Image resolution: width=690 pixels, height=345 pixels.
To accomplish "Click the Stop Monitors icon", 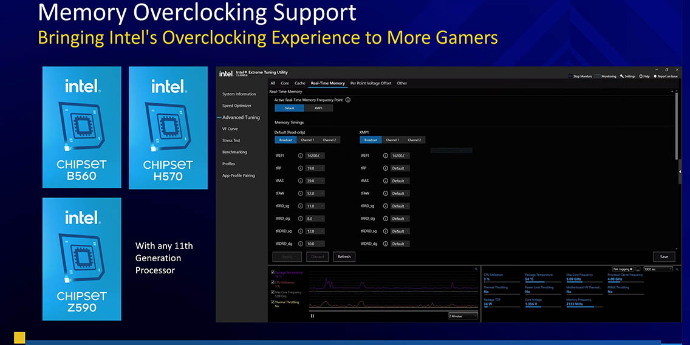I will [x=570, y=76].
